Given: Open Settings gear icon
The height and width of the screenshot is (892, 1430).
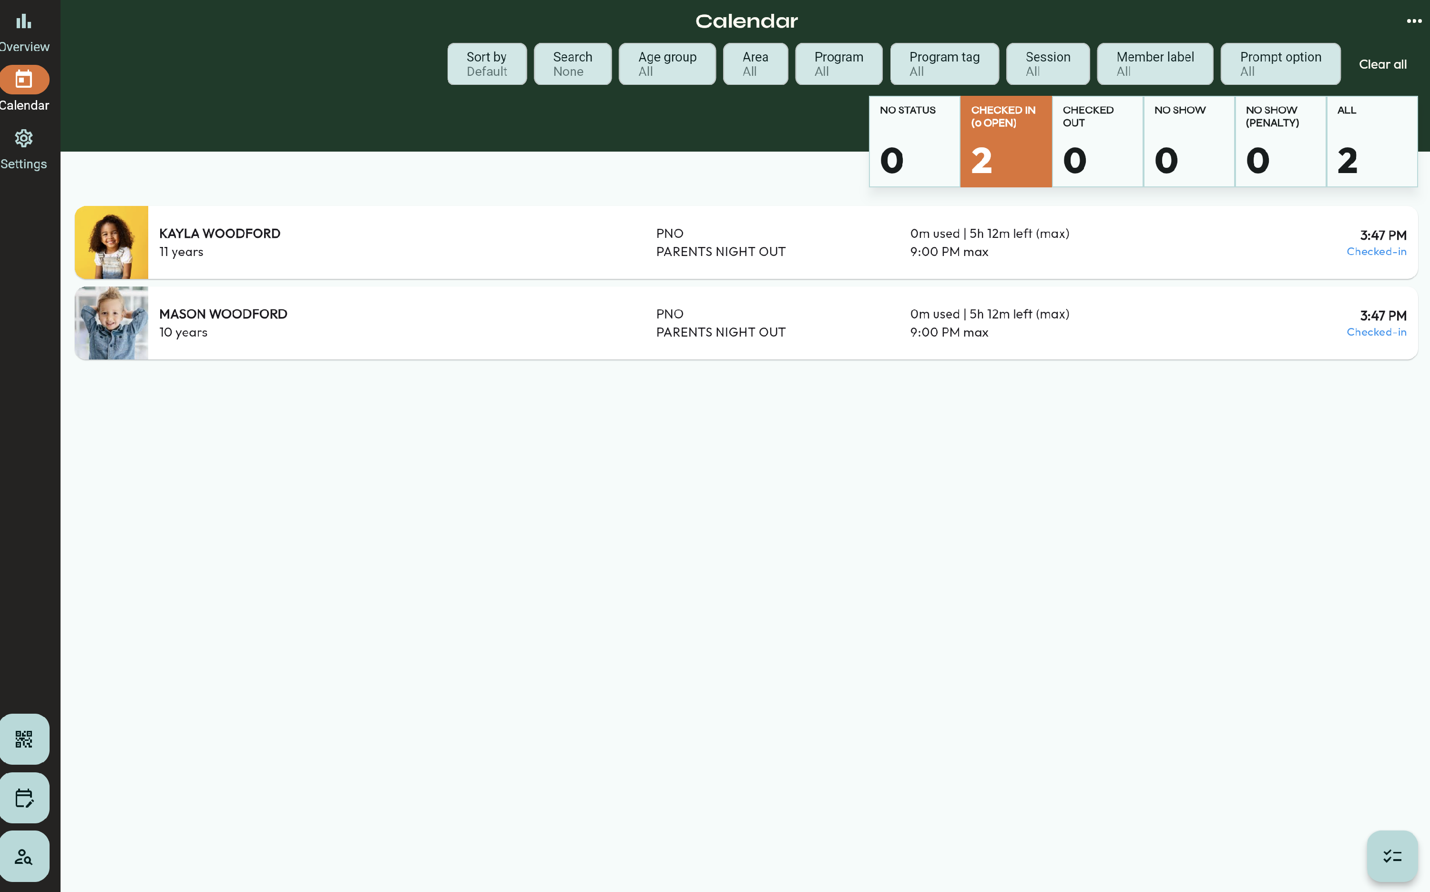Looking at the screenshot, I should pyautogui.click(x=23, y=139).
